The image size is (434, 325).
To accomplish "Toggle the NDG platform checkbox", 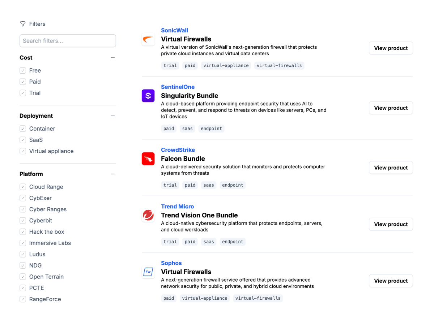I will click(23, 265).
